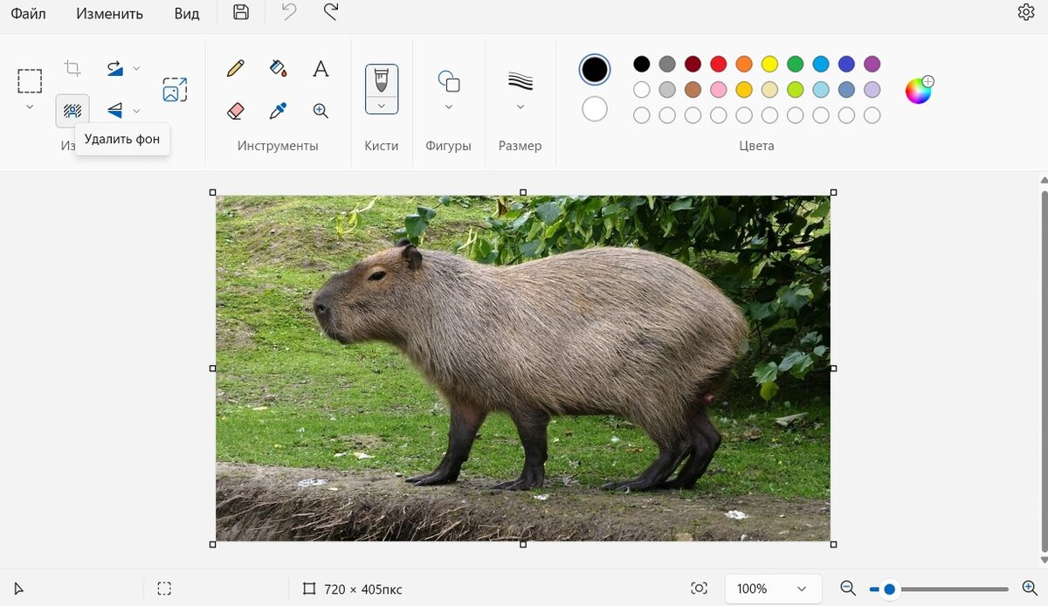This screenshot has height=606, width=1048.
Task: Open the Edit colors rainbow wheel
Action: 919,89
